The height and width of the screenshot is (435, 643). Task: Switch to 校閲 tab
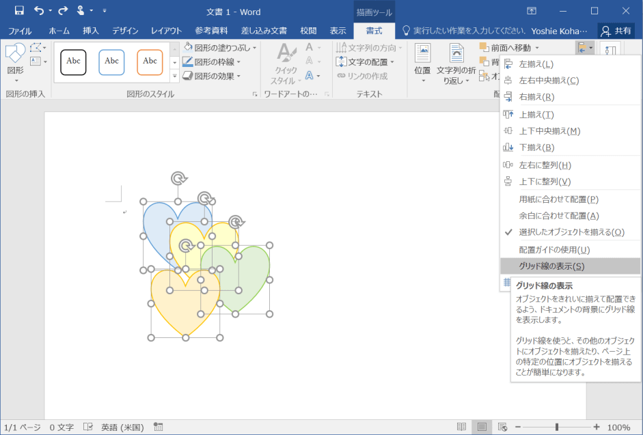pos(308,31)
